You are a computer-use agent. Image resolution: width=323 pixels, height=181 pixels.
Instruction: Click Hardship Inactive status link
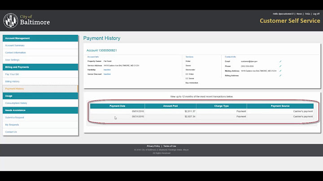(x=107, y=70)
